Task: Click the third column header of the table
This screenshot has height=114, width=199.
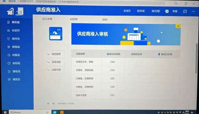Action: (137, 54)
